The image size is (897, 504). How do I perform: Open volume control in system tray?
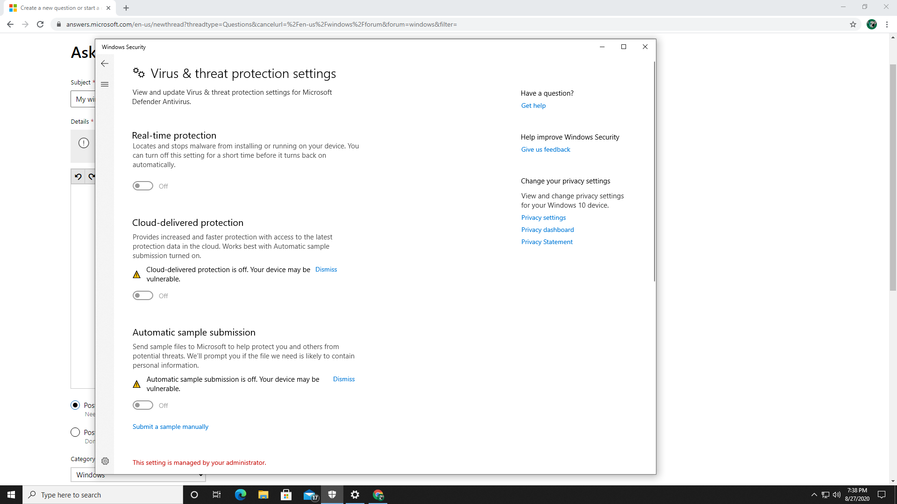click(837, 495)
